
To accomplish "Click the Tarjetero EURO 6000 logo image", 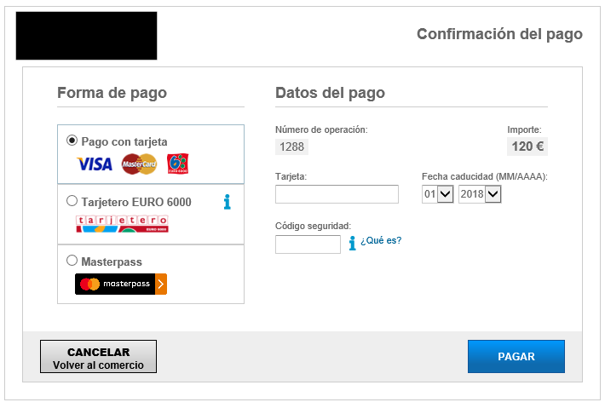I will click(x=122, y=224).
